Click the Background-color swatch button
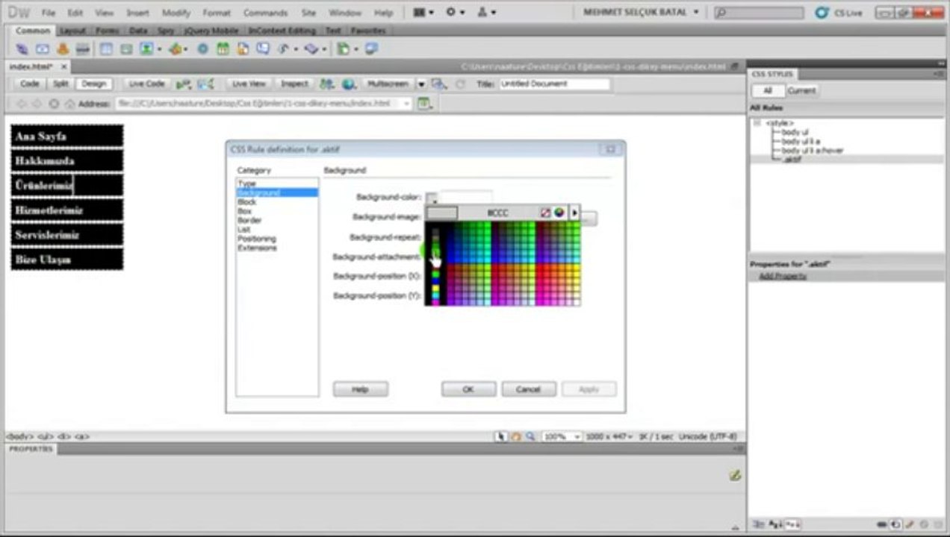 (x=432, y=198)
